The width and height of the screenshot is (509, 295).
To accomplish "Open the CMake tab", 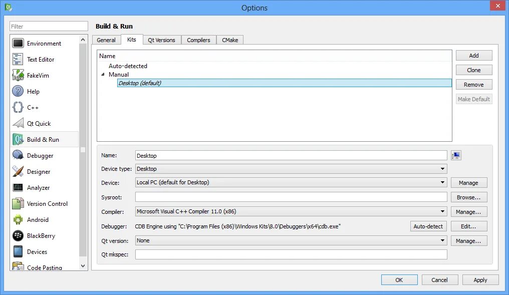I will 230,40.
